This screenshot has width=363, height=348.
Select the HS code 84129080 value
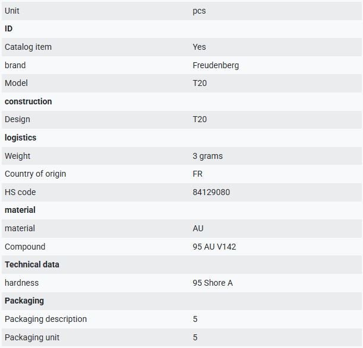pos(211,192)
